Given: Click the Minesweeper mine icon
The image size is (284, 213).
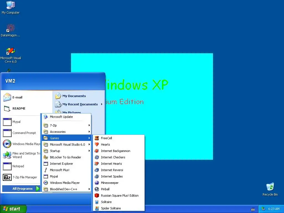Looking at the screenshot, I should tap(97, 183).
